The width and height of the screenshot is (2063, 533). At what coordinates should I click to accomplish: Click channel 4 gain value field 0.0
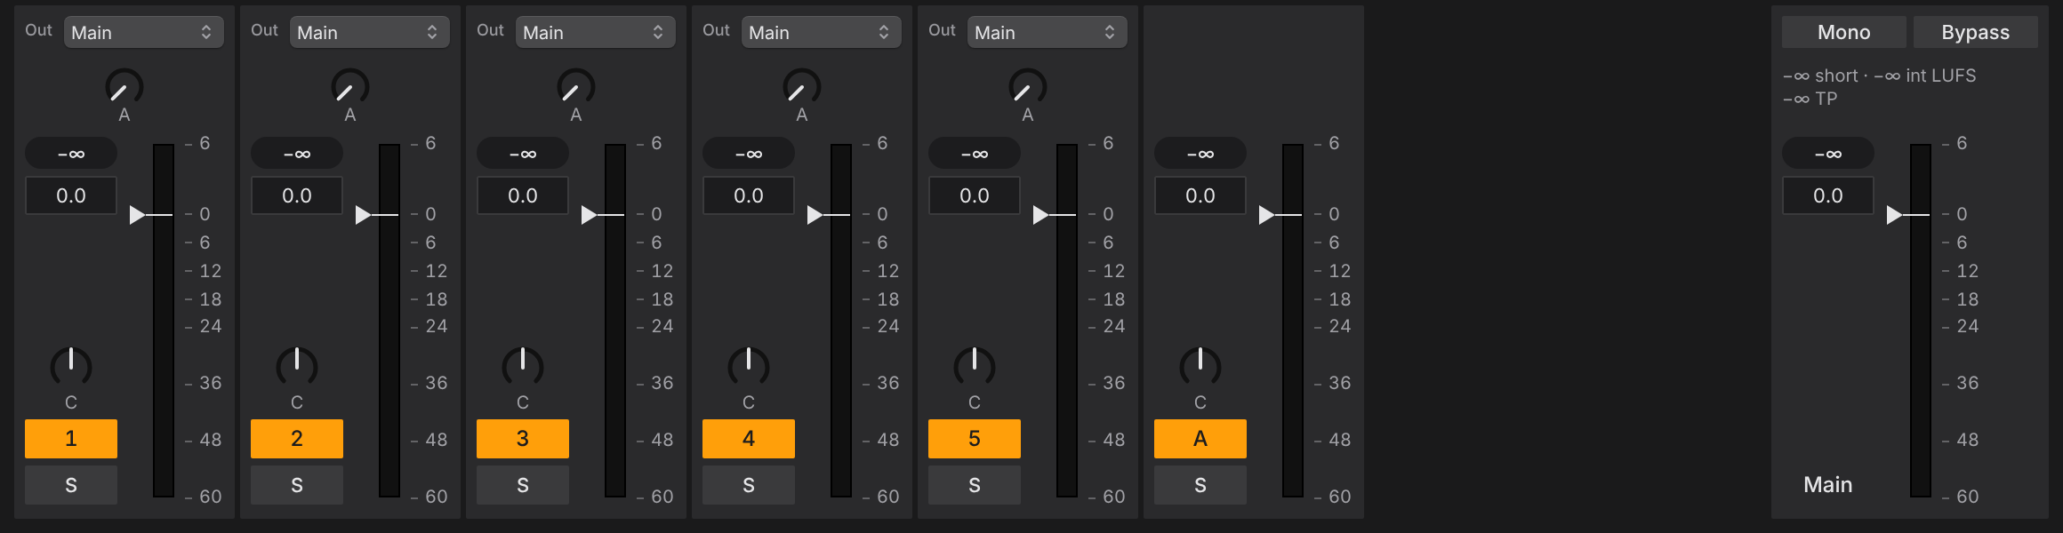pos(749,195)
